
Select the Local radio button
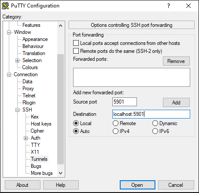(x=76, y=123)
